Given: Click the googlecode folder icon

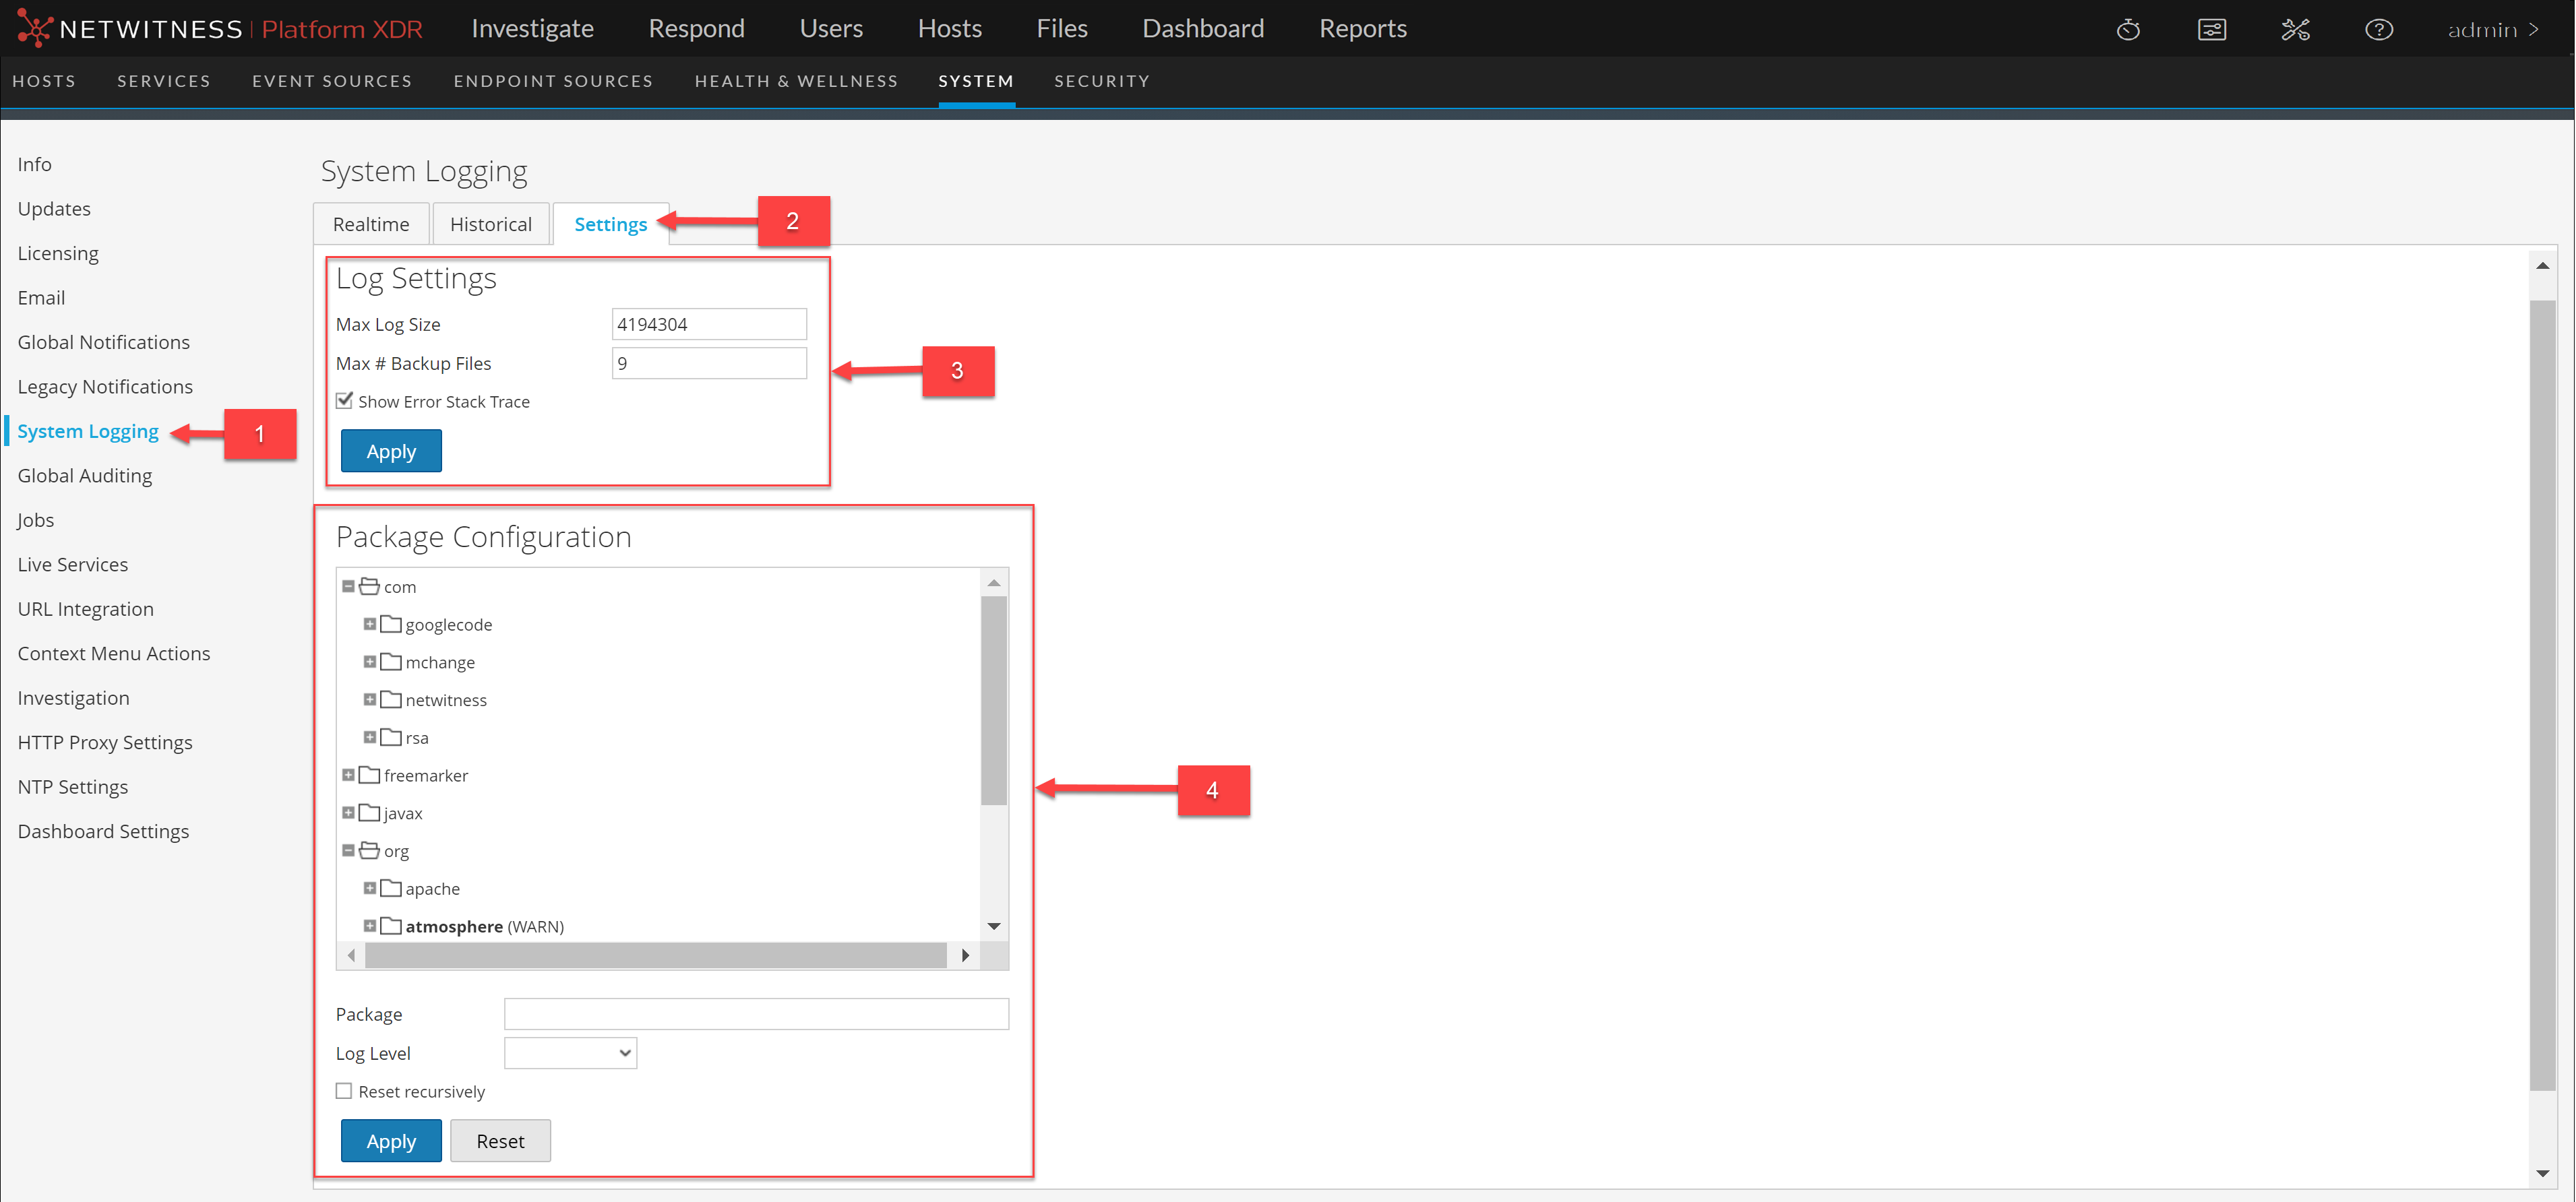Looking at the screenshot, I should click(x=391, y=624).
